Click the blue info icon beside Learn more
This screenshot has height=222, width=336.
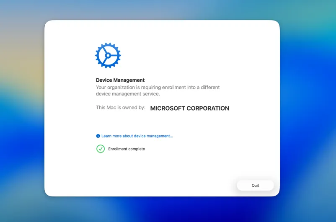98,136
